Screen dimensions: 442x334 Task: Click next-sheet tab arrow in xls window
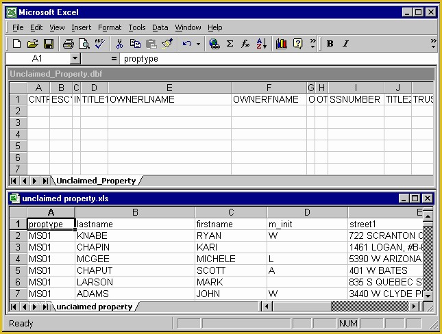34,307
